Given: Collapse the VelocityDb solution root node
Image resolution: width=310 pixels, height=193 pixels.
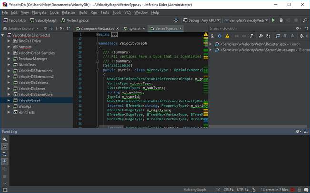Looking at the screenshot, I should [3, 35].
